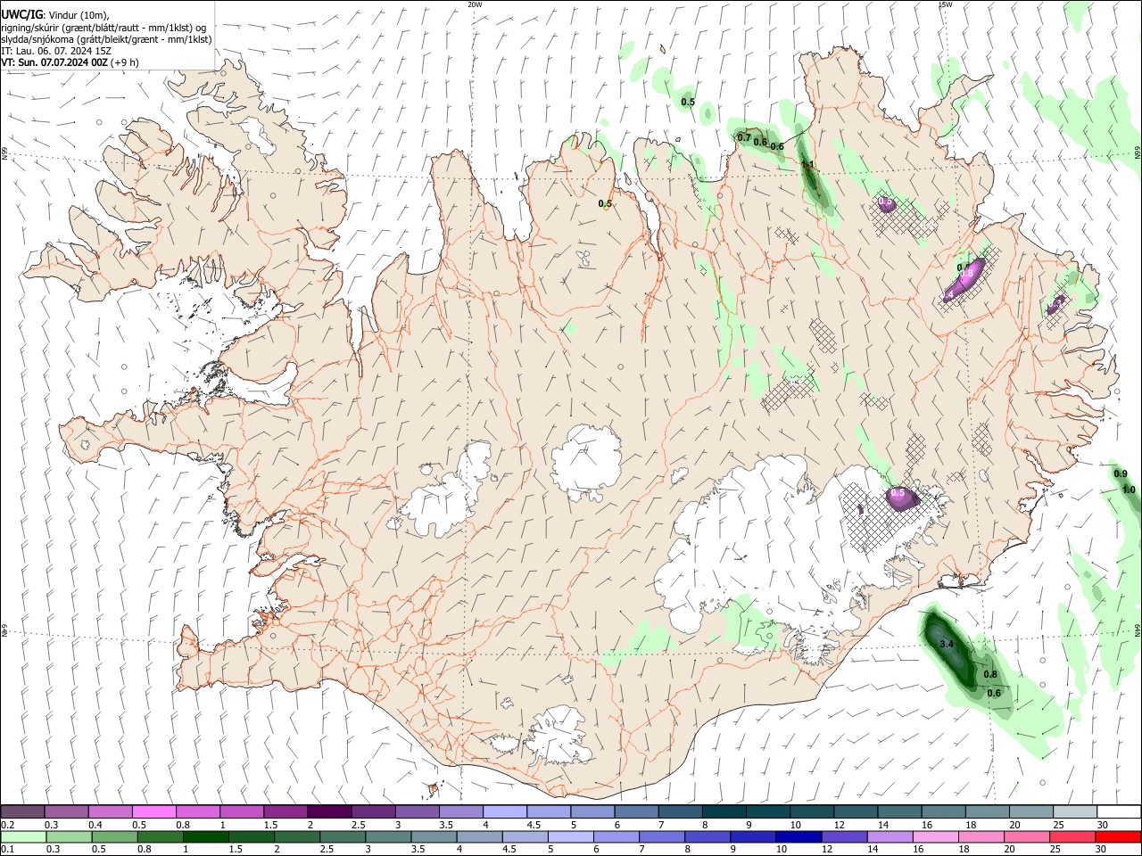Viewport: 1142px width, 856px height.
Task: Click the 0.2 value under the snow scale
Action: point(8,825)
